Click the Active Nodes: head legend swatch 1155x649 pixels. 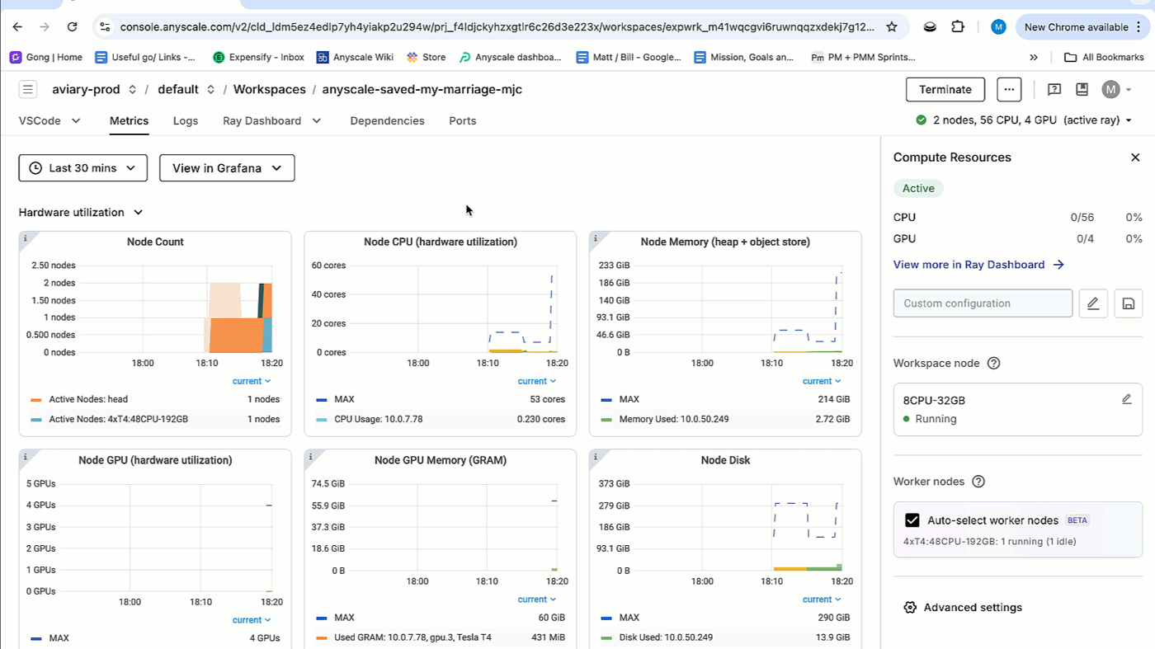click(35, 400)
